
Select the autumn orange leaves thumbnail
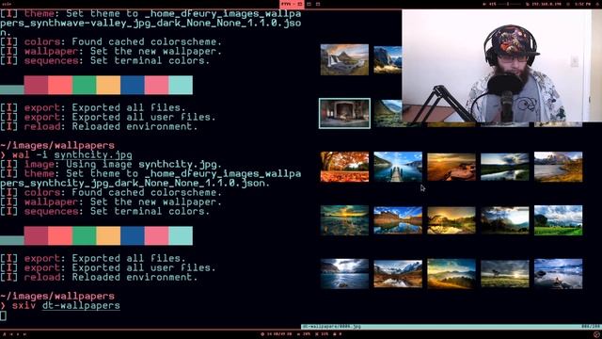point(344,167)
